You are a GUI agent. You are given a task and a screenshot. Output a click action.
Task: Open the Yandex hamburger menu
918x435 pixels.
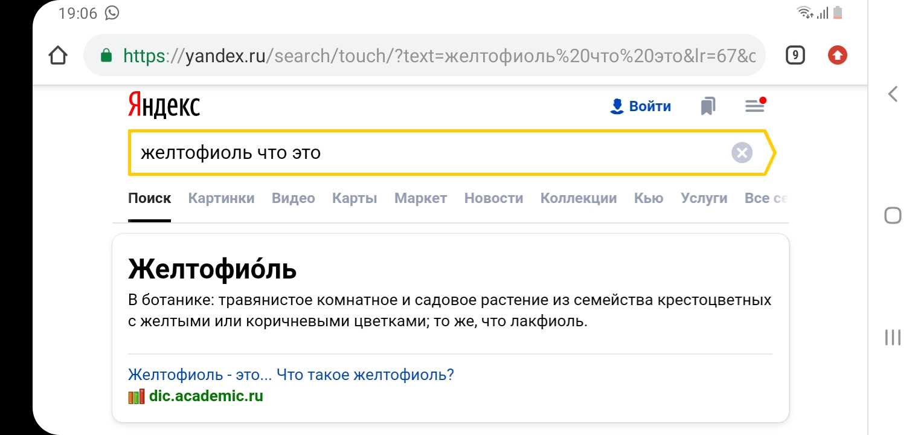[754, 106]
